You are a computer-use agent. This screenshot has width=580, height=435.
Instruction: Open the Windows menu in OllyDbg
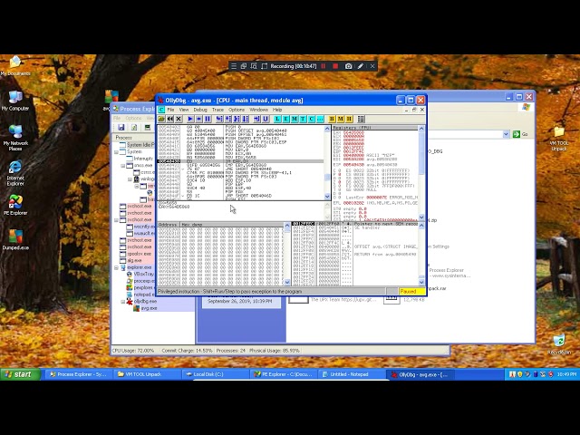258,110
